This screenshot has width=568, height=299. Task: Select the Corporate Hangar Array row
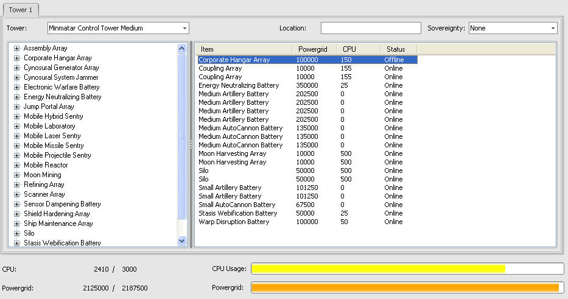234,60
